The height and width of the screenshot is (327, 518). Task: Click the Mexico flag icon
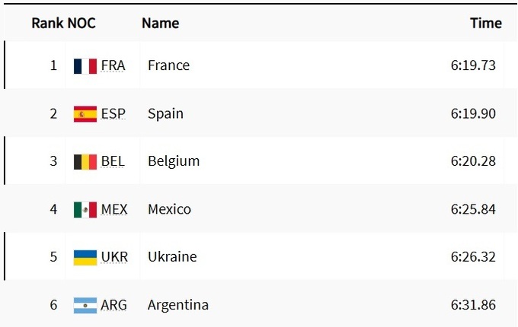click(85, 209)
